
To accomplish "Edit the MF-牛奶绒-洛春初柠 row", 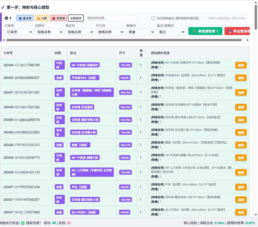I will [x=241, y=65].
